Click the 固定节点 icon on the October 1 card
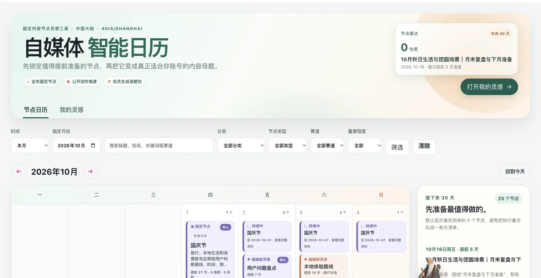 coord(192,227)
